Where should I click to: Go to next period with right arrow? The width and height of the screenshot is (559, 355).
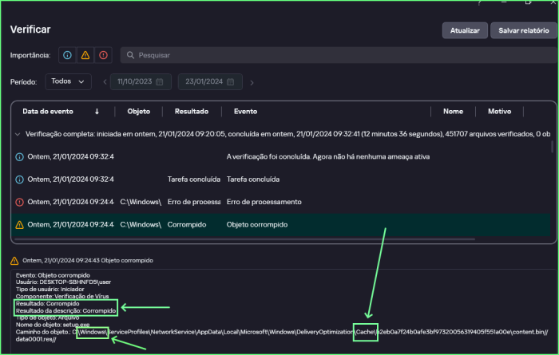[x=252, y=82]
